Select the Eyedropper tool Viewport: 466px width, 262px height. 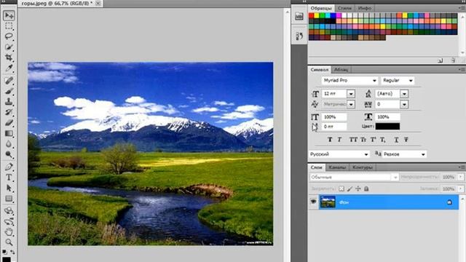[x=9, y=68]
